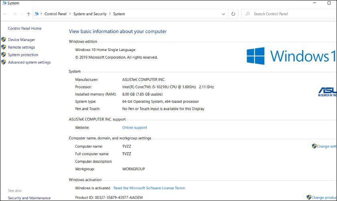Viewport: 337px width, 201px height.
Task: Open System protection link
Action: 23,55
